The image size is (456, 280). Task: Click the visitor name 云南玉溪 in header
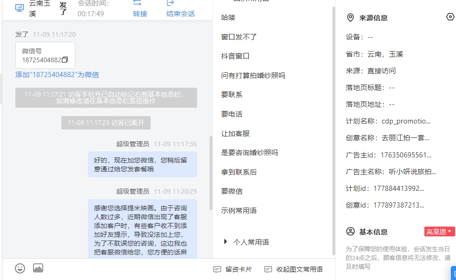(x=40, y=8)
